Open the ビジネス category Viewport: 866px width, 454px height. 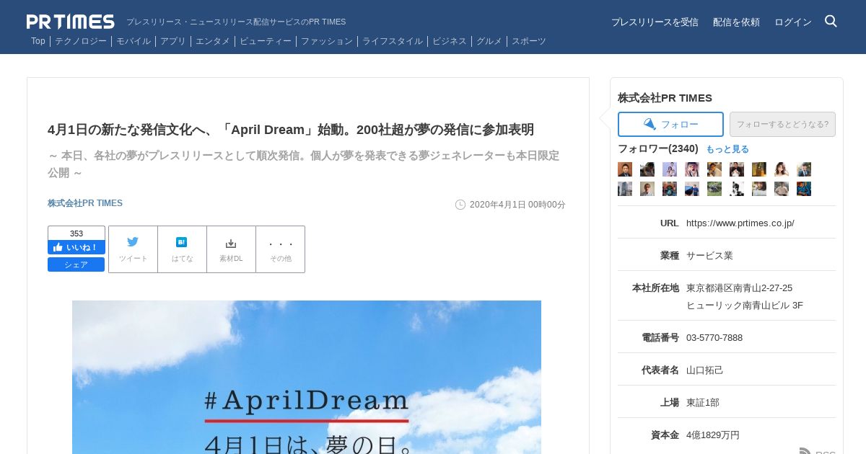tap(450, 41)
